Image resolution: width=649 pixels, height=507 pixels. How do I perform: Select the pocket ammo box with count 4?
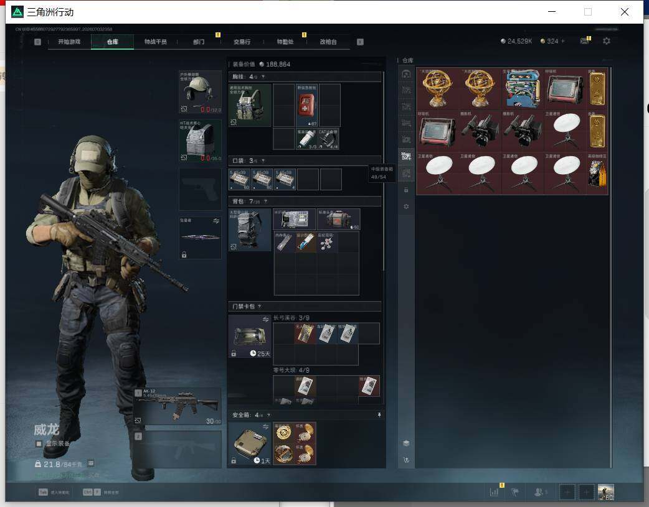[285, 179]
